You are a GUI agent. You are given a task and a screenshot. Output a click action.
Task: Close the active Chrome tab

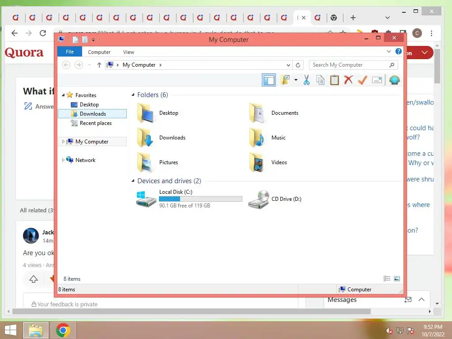[x=304, y=18]
